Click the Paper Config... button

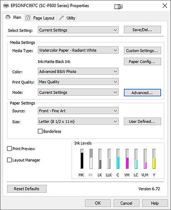tap(142, 62)
